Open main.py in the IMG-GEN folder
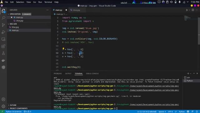 [x=29, y=30]
